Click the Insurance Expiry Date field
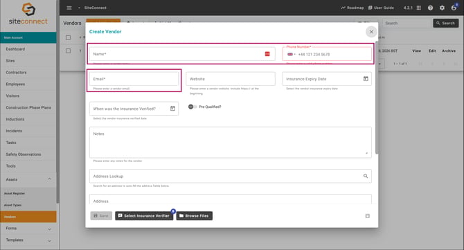Viewport: 464px width, 250px height. coord(327,79)
